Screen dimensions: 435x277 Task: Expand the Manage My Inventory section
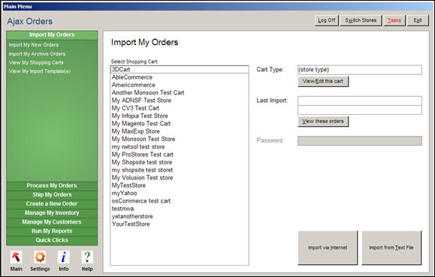click(52, 212)
